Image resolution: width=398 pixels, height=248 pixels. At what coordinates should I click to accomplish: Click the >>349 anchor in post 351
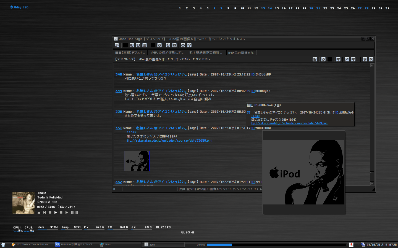click(132, 132)
